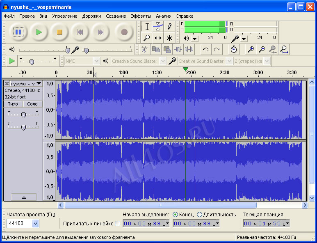
Task: Select the Selection (I-beam) tool
Action: tap(147, 27)
